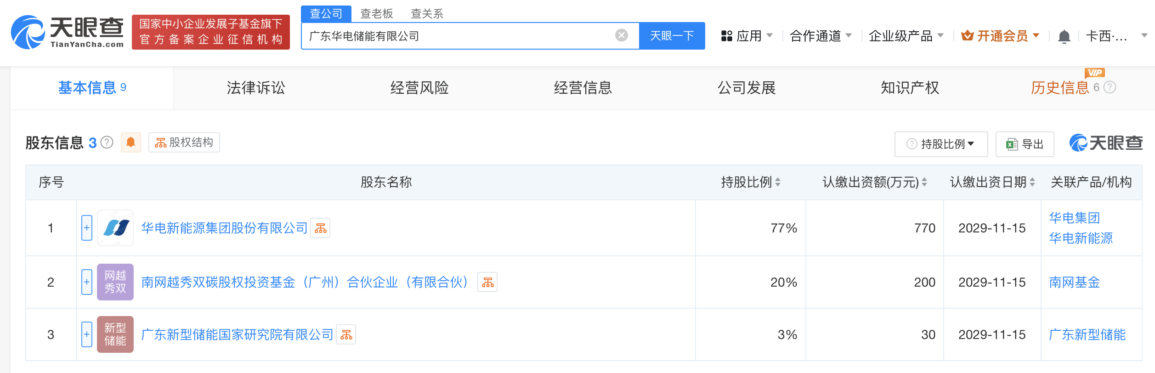Export the table with the 导出 button

[1025, 144]
